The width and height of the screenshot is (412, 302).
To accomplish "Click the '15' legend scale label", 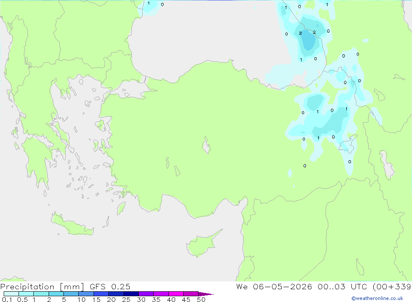I will (x=96, y=300).
